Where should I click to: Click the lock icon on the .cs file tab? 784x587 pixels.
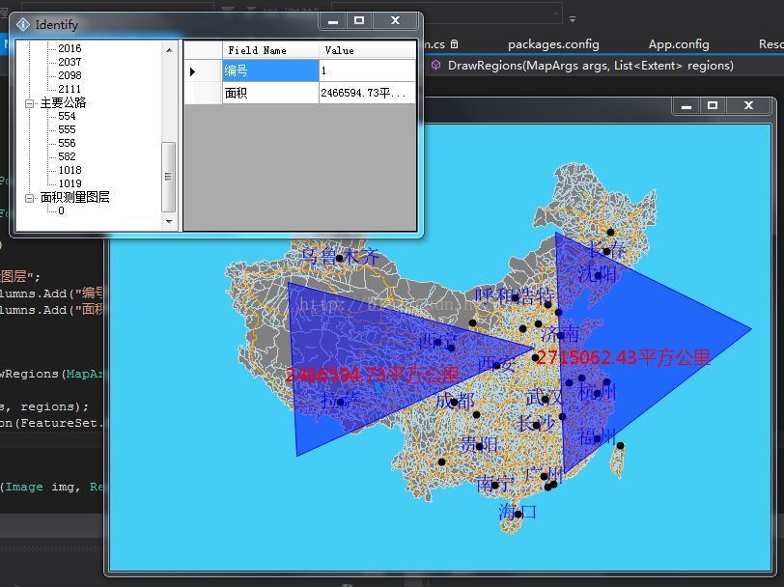tap(453, 43)
